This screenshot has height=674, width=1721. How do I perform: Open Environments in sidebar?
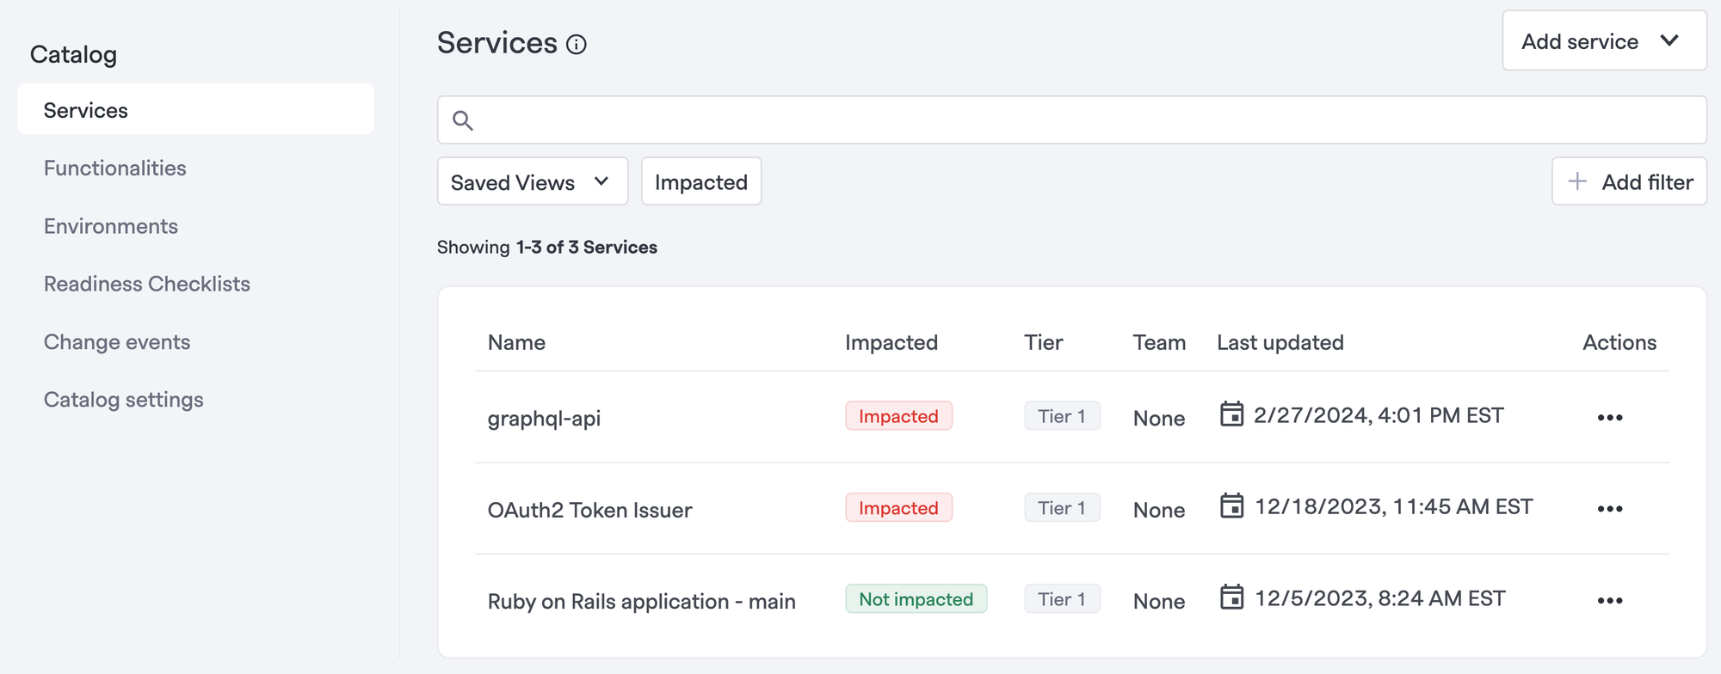point(111,226)
